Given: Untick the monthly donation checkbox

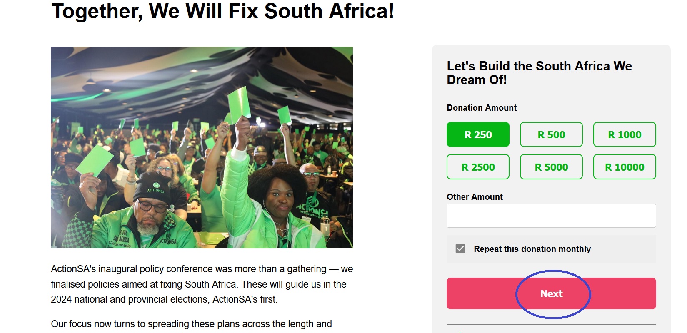Looking at the screenshot, I should pyautogui.click(x=460, y=249).
